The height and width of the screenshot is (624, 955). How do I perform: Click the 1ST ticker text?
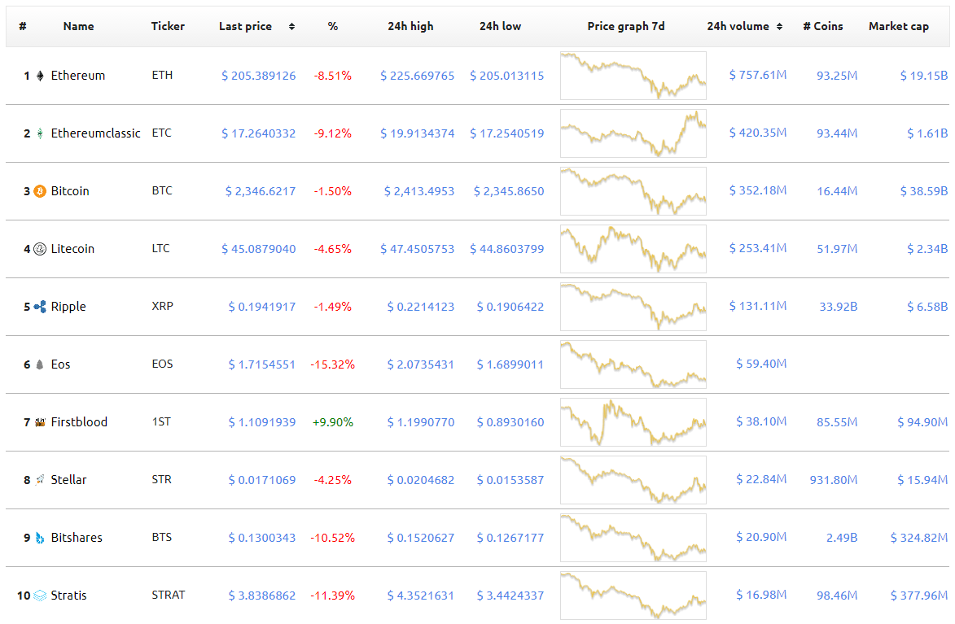pos(161,421)
